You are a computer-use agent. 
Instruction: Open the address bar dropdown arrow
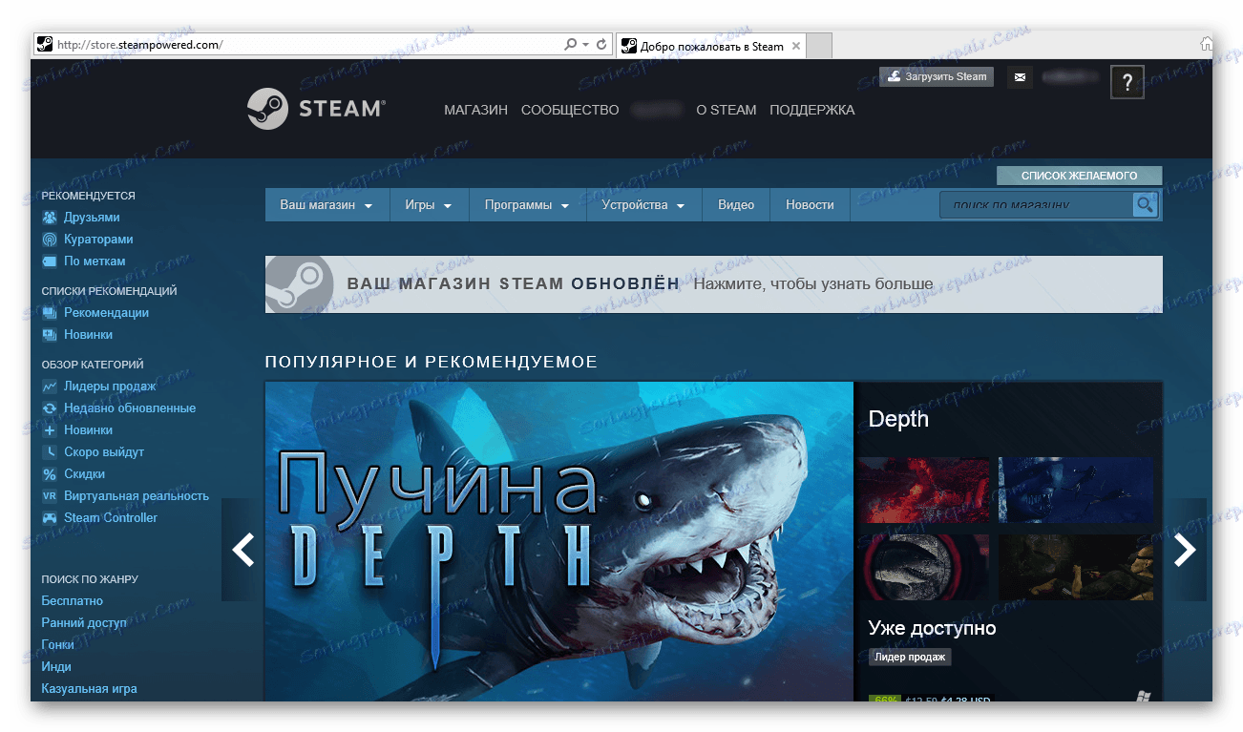pos(586,44)
